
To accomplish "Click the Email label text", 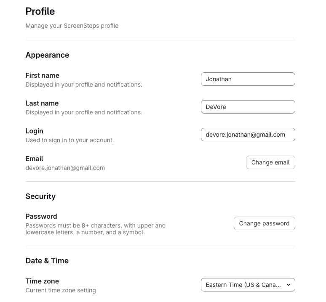I will coord(34,159).
